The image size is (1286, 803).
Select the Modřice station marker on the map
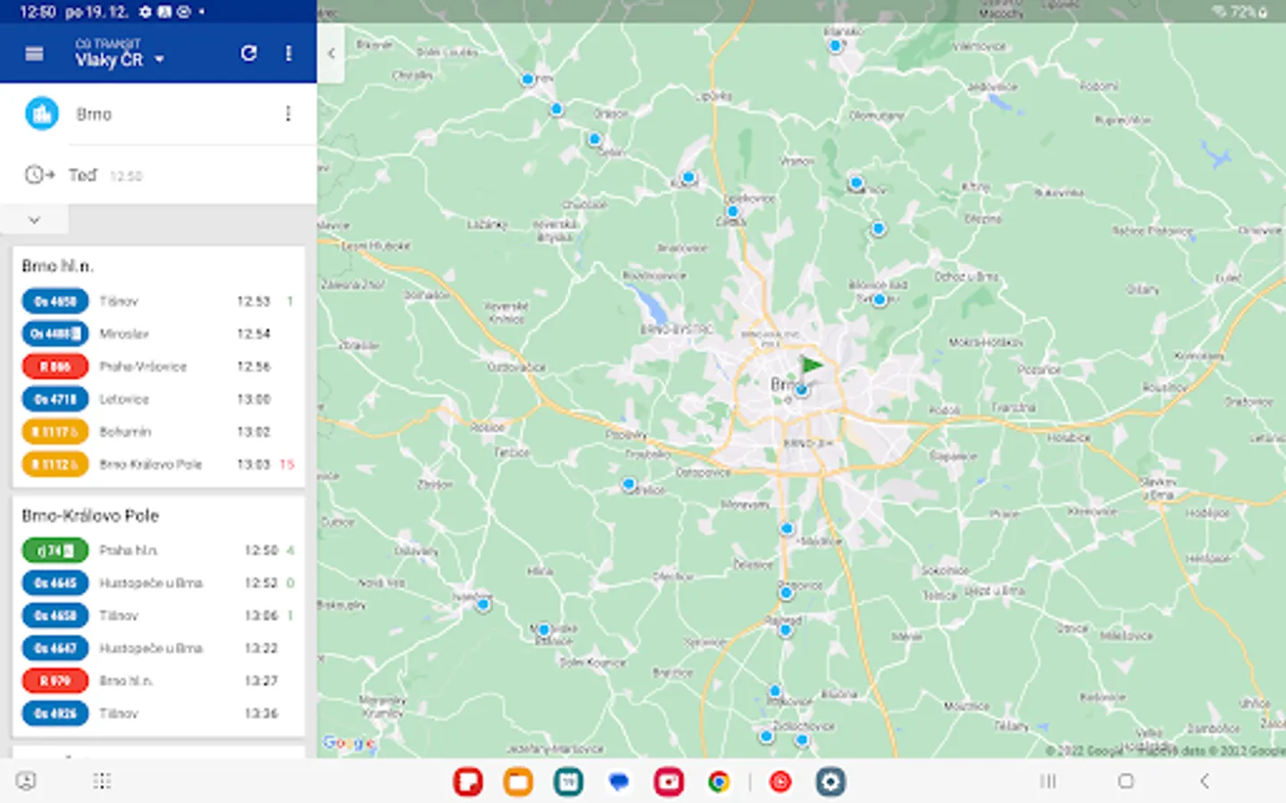[x=787, y=529]
